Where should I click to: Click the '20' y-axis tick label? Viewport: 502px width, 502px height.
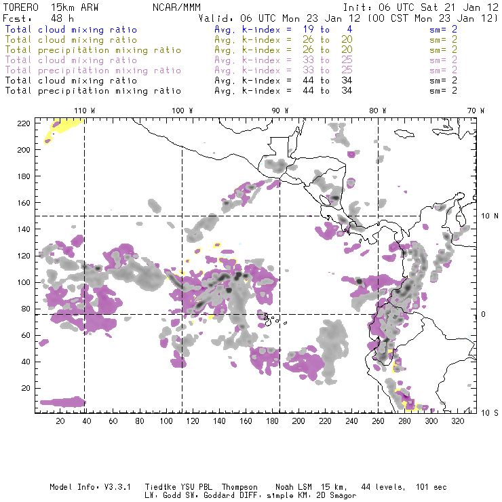(26, 388)
